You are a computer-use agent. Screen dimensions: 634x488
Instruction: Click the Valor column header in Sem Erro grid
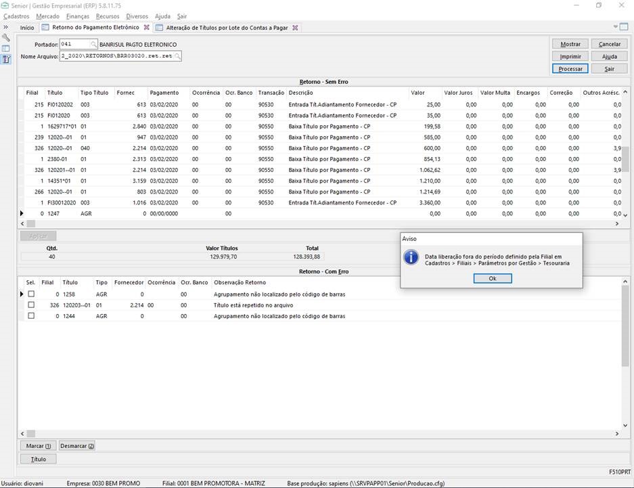point(424,93)
